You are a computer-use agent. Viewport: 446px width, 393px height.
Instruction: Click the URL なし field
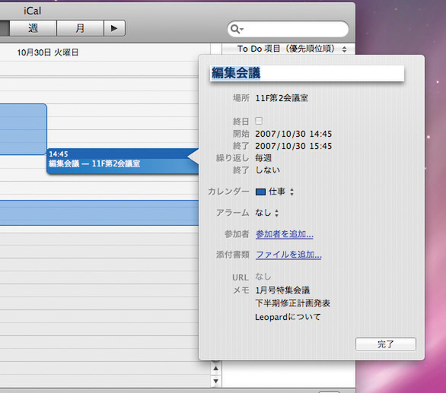coord(263,277)
